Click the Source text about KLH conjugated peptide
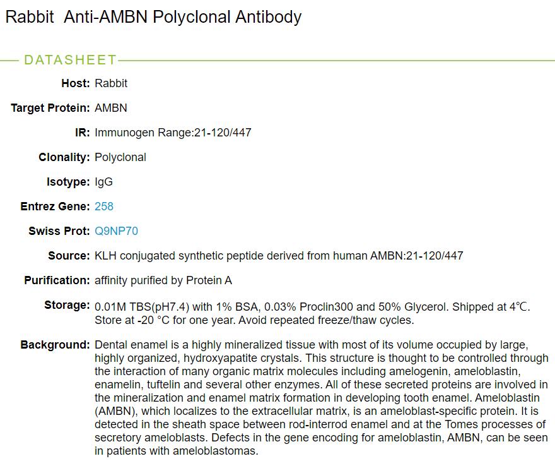The image size is (555, 461). point(279,256)
